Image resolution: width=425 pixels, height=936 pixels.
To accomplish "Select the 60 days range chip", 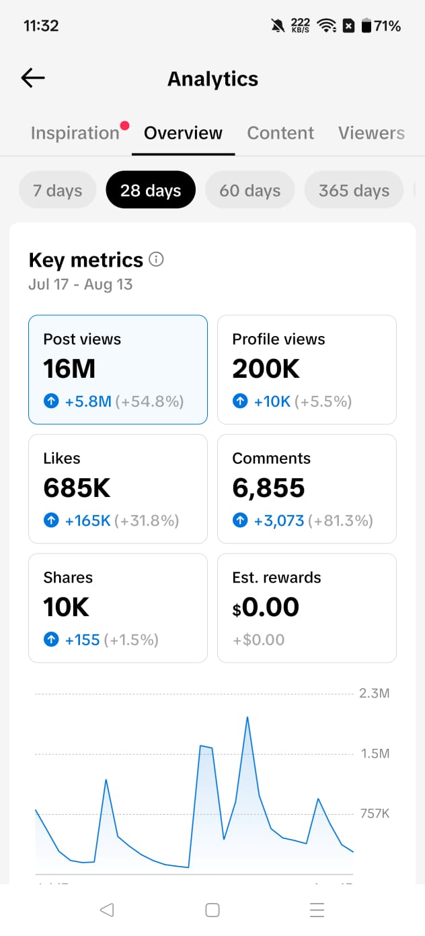I will tap(250, 191).
